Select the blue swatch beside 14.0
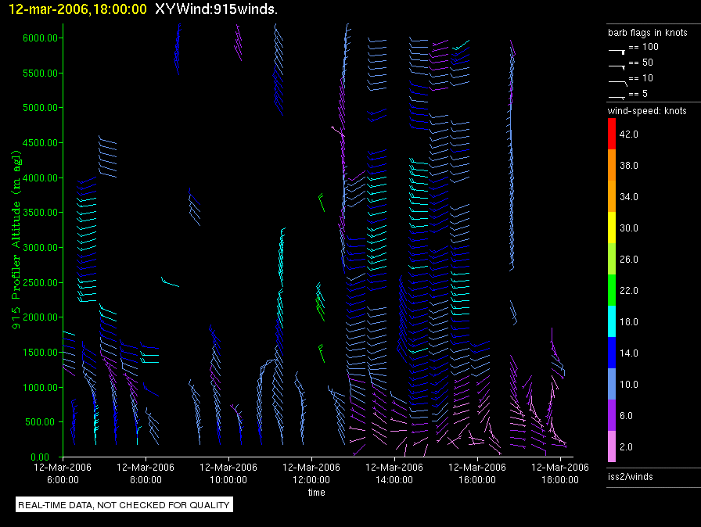 coord(613,353)
